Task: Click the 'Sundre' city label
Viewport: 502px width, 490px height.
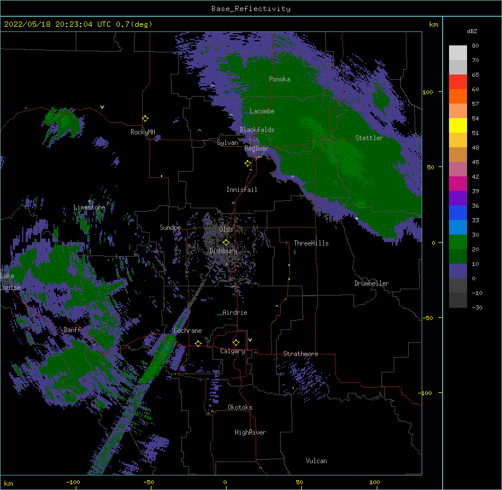Action: coord(170,228)
